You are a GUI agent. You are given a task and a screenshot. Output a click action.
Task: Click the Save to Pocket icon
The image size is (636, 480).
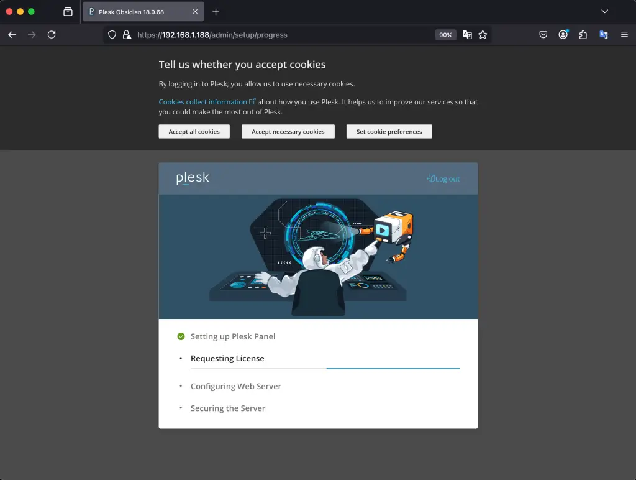point(543,35)
